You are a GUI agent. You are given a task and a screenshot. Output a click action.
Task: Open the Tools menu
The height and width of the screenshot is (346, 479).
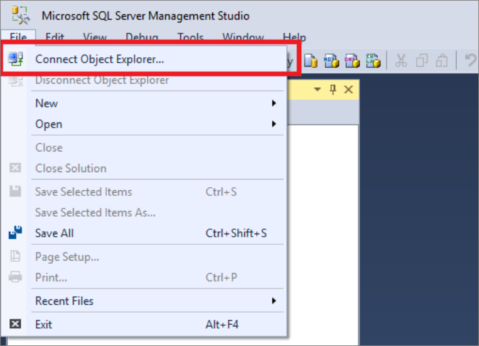190,38
